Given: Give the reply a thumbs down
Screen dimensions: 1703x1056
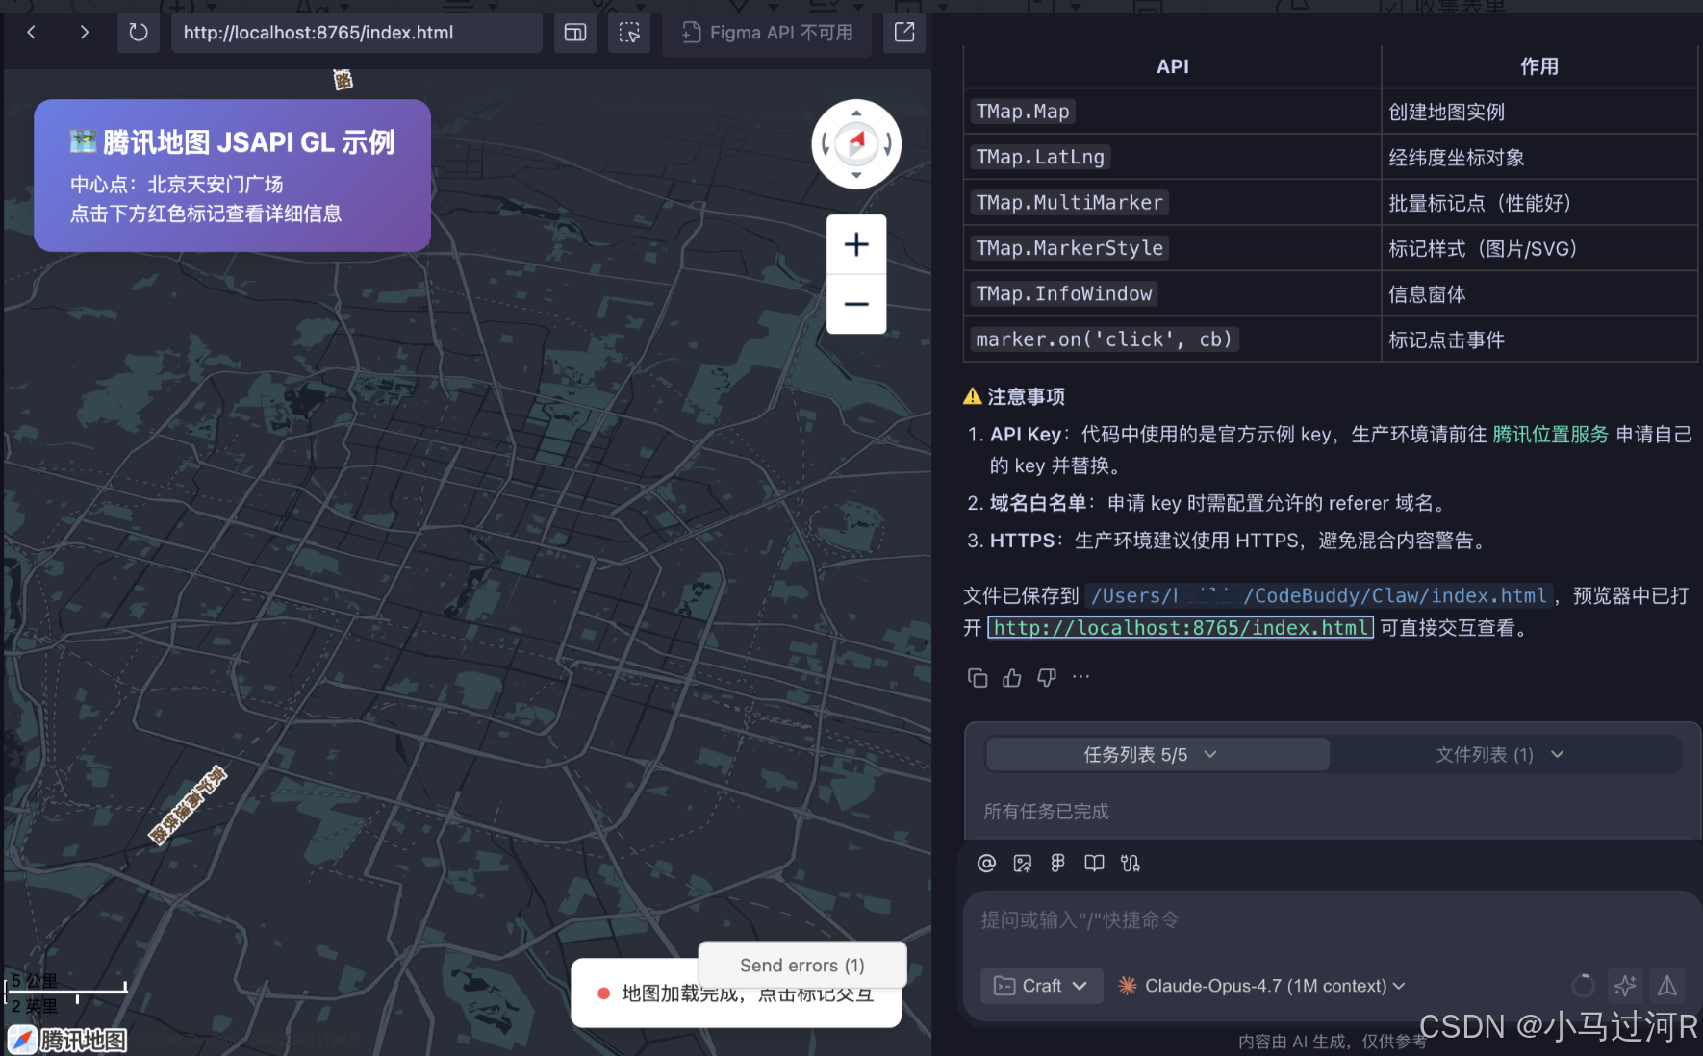Looking at the screenshot, I should point(1047,678).
